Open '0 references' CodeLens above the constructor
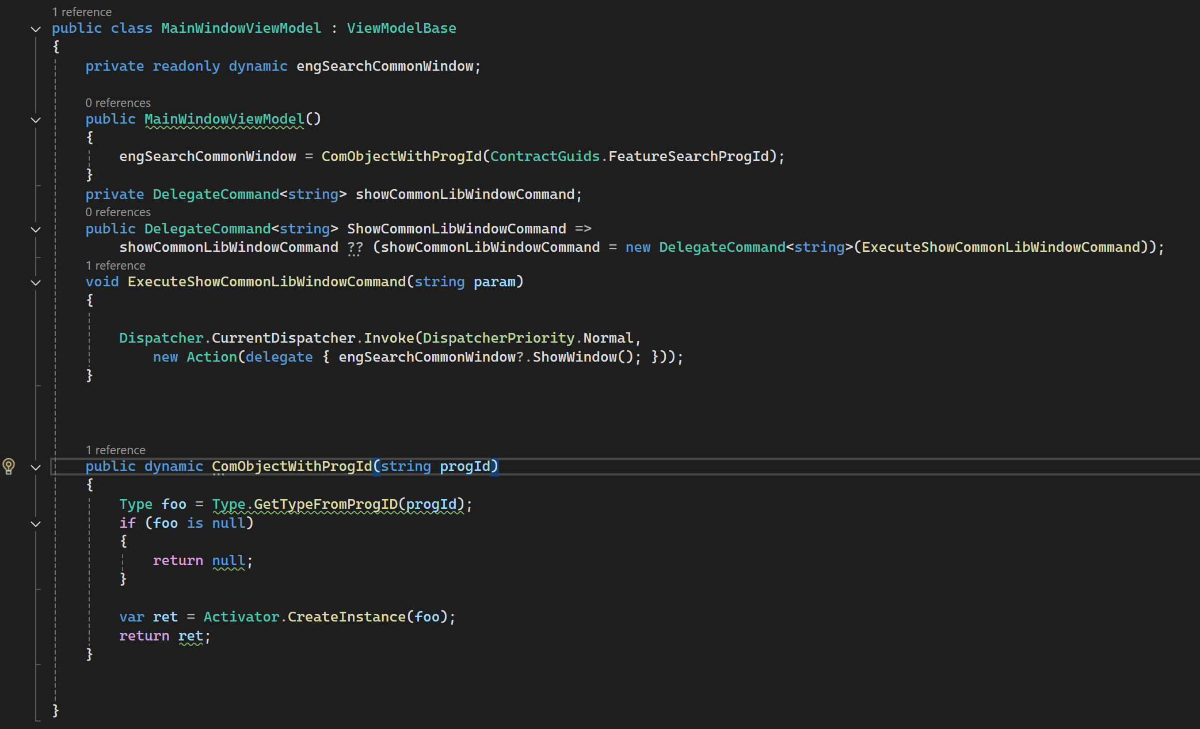 [x=118, y=103]
